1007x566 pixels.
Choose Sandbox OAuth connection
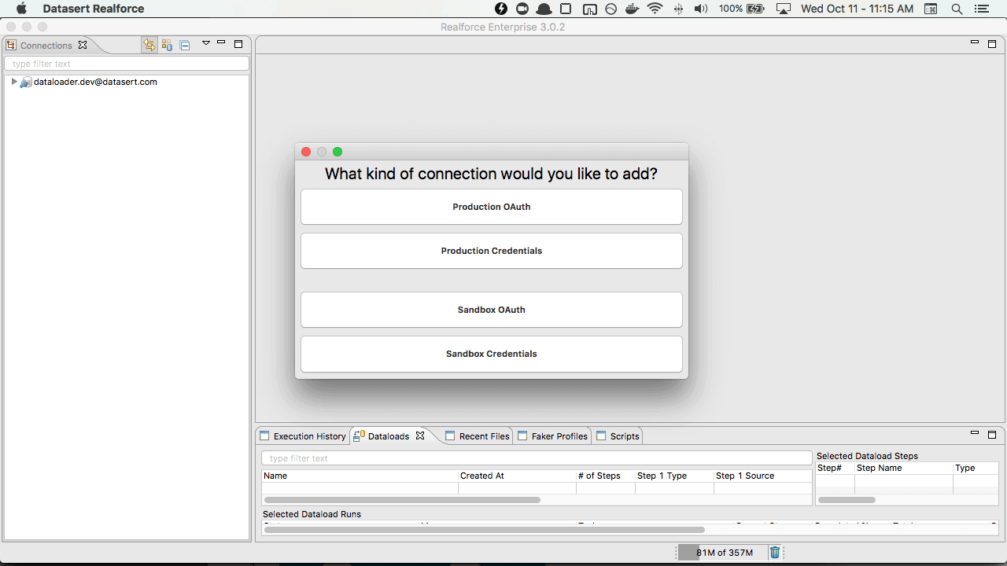coord(492,310)
